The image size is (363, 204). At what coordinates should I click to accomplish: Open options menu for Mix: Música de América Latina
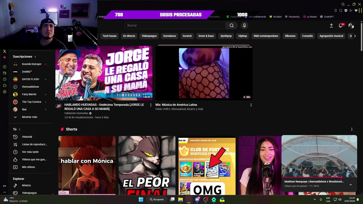(251, 105)
